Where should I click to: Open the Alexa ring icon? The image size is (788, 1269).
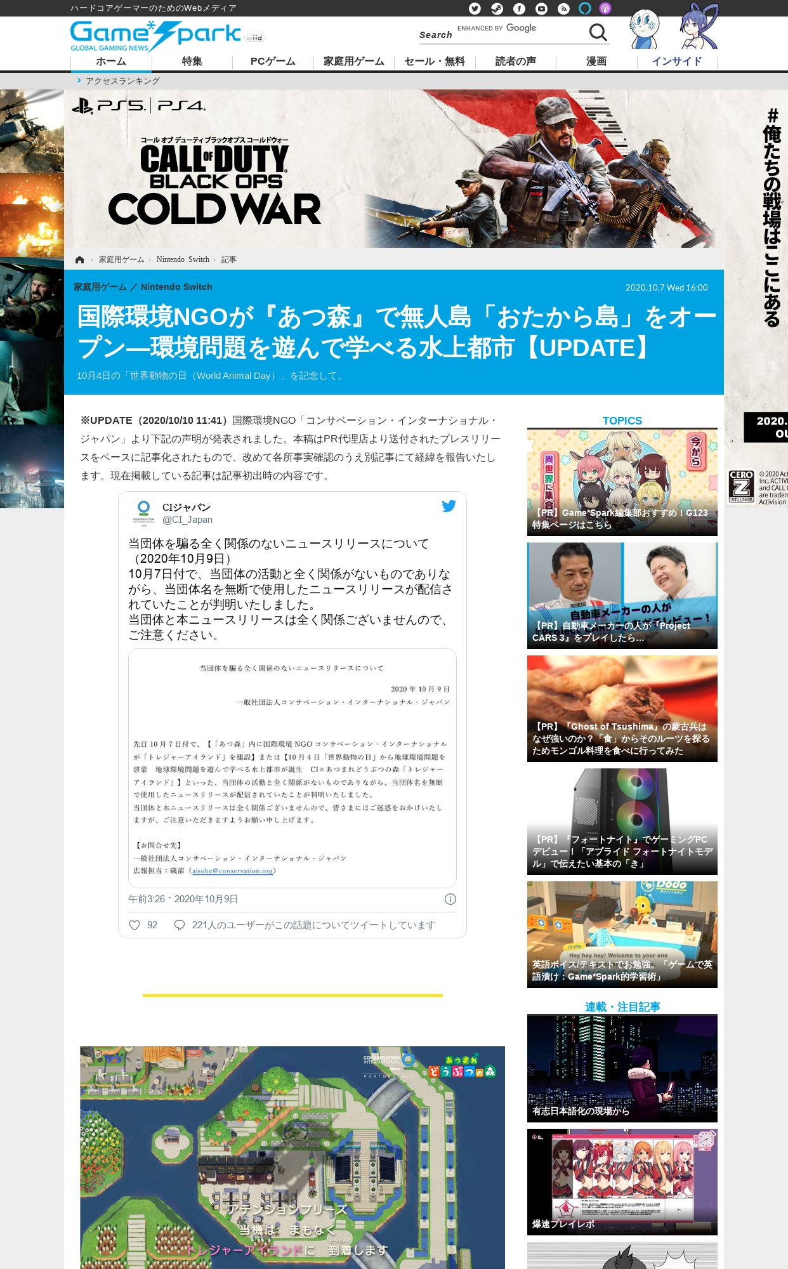pyautogui.click(x=585, y=8)
